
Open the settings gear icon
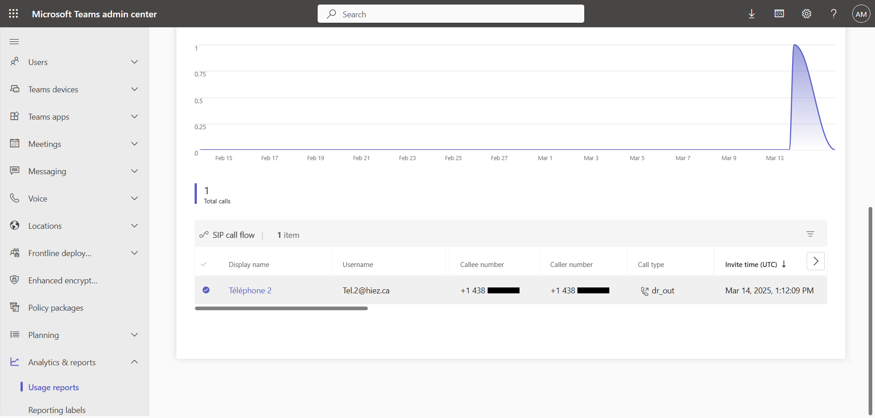pyautogui.click(x=806, y=14)
